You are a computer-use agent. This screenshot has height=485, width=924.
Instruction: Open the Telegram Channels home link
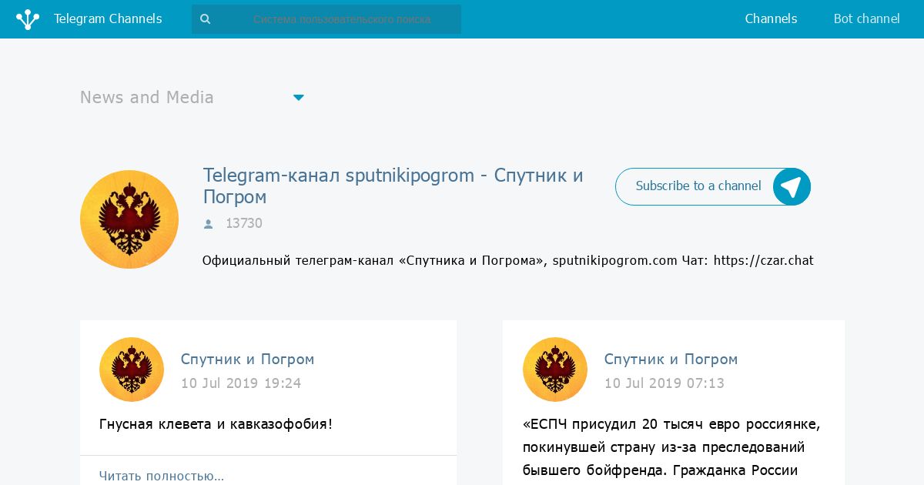pos(108,19)
